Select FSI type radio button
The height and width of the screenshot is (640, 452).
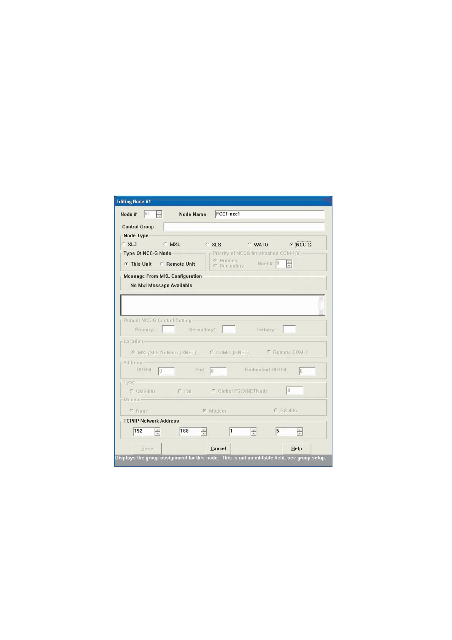pyautogui.click(x=185, y=391)
